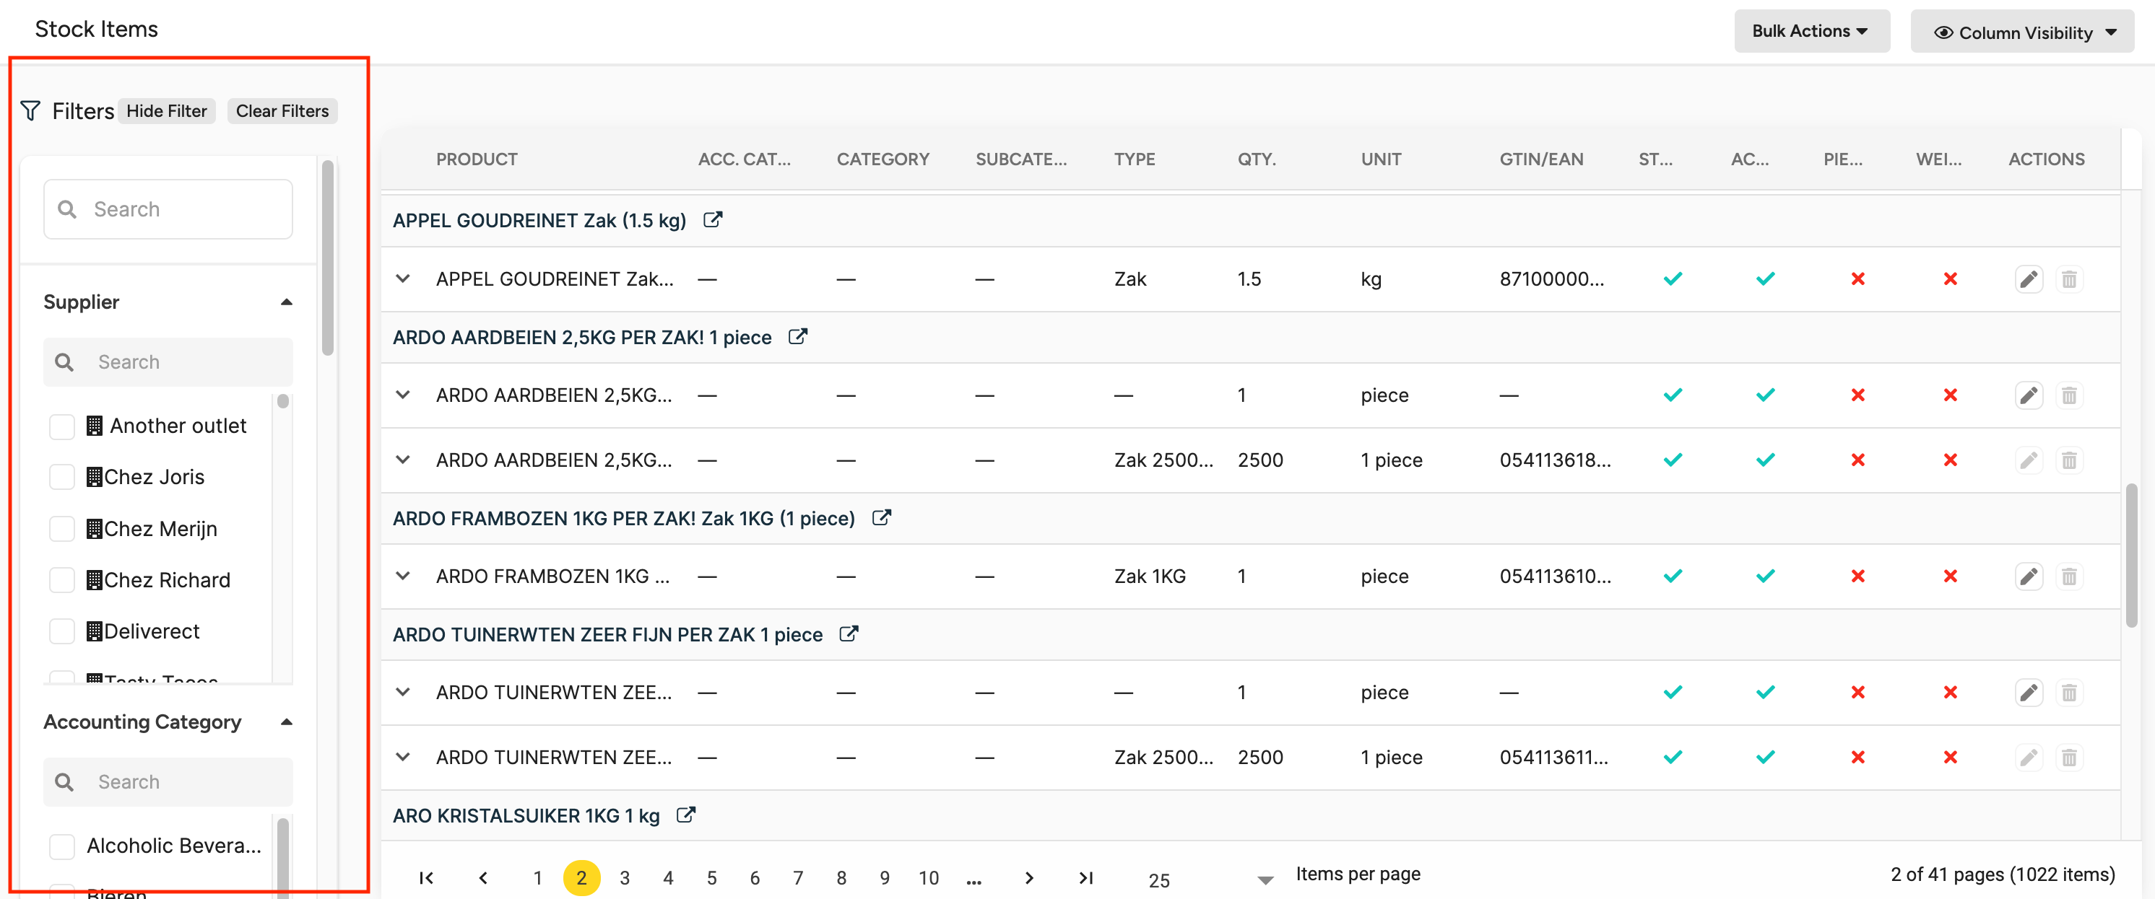Click the Clear Filters button
The width and height of the screenshot is (2155, 899).
pyautogui.click(x=282, y=111)
